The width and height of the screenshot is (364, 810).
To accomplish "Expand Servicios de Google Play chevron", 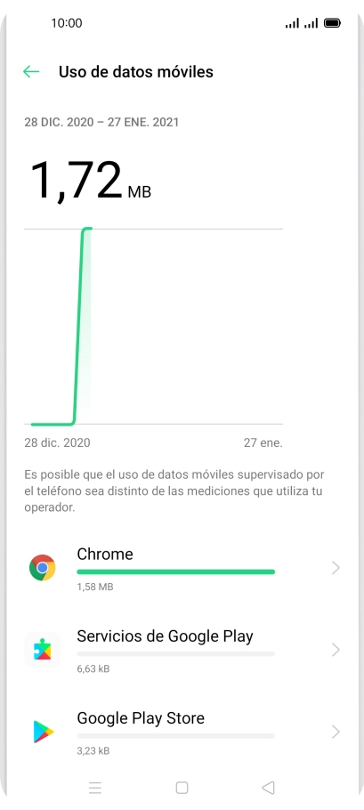I will point(336,650).
